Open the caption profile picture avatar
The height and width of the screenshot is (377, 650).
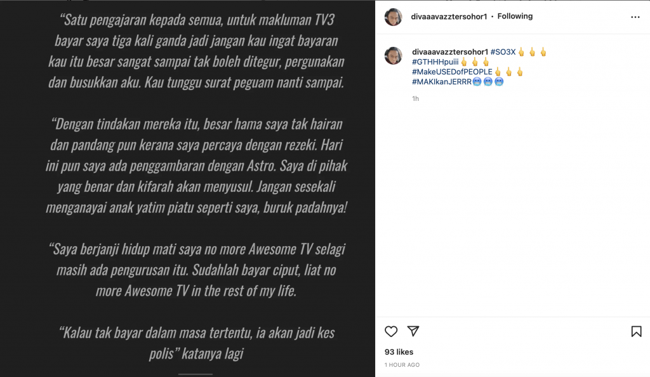pyautogui.click(x=394, y=56)
